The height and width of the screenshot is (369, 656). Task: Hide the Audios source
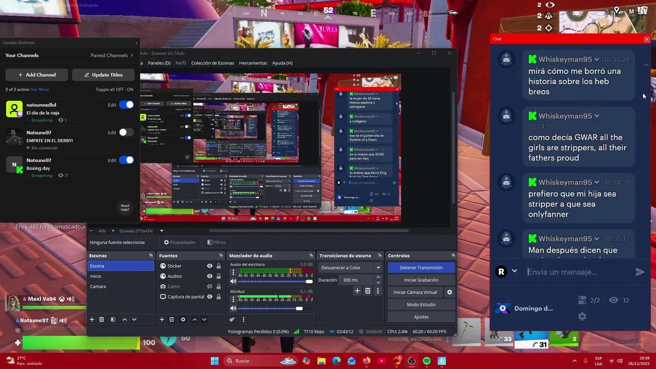click(x=210, y=276)
